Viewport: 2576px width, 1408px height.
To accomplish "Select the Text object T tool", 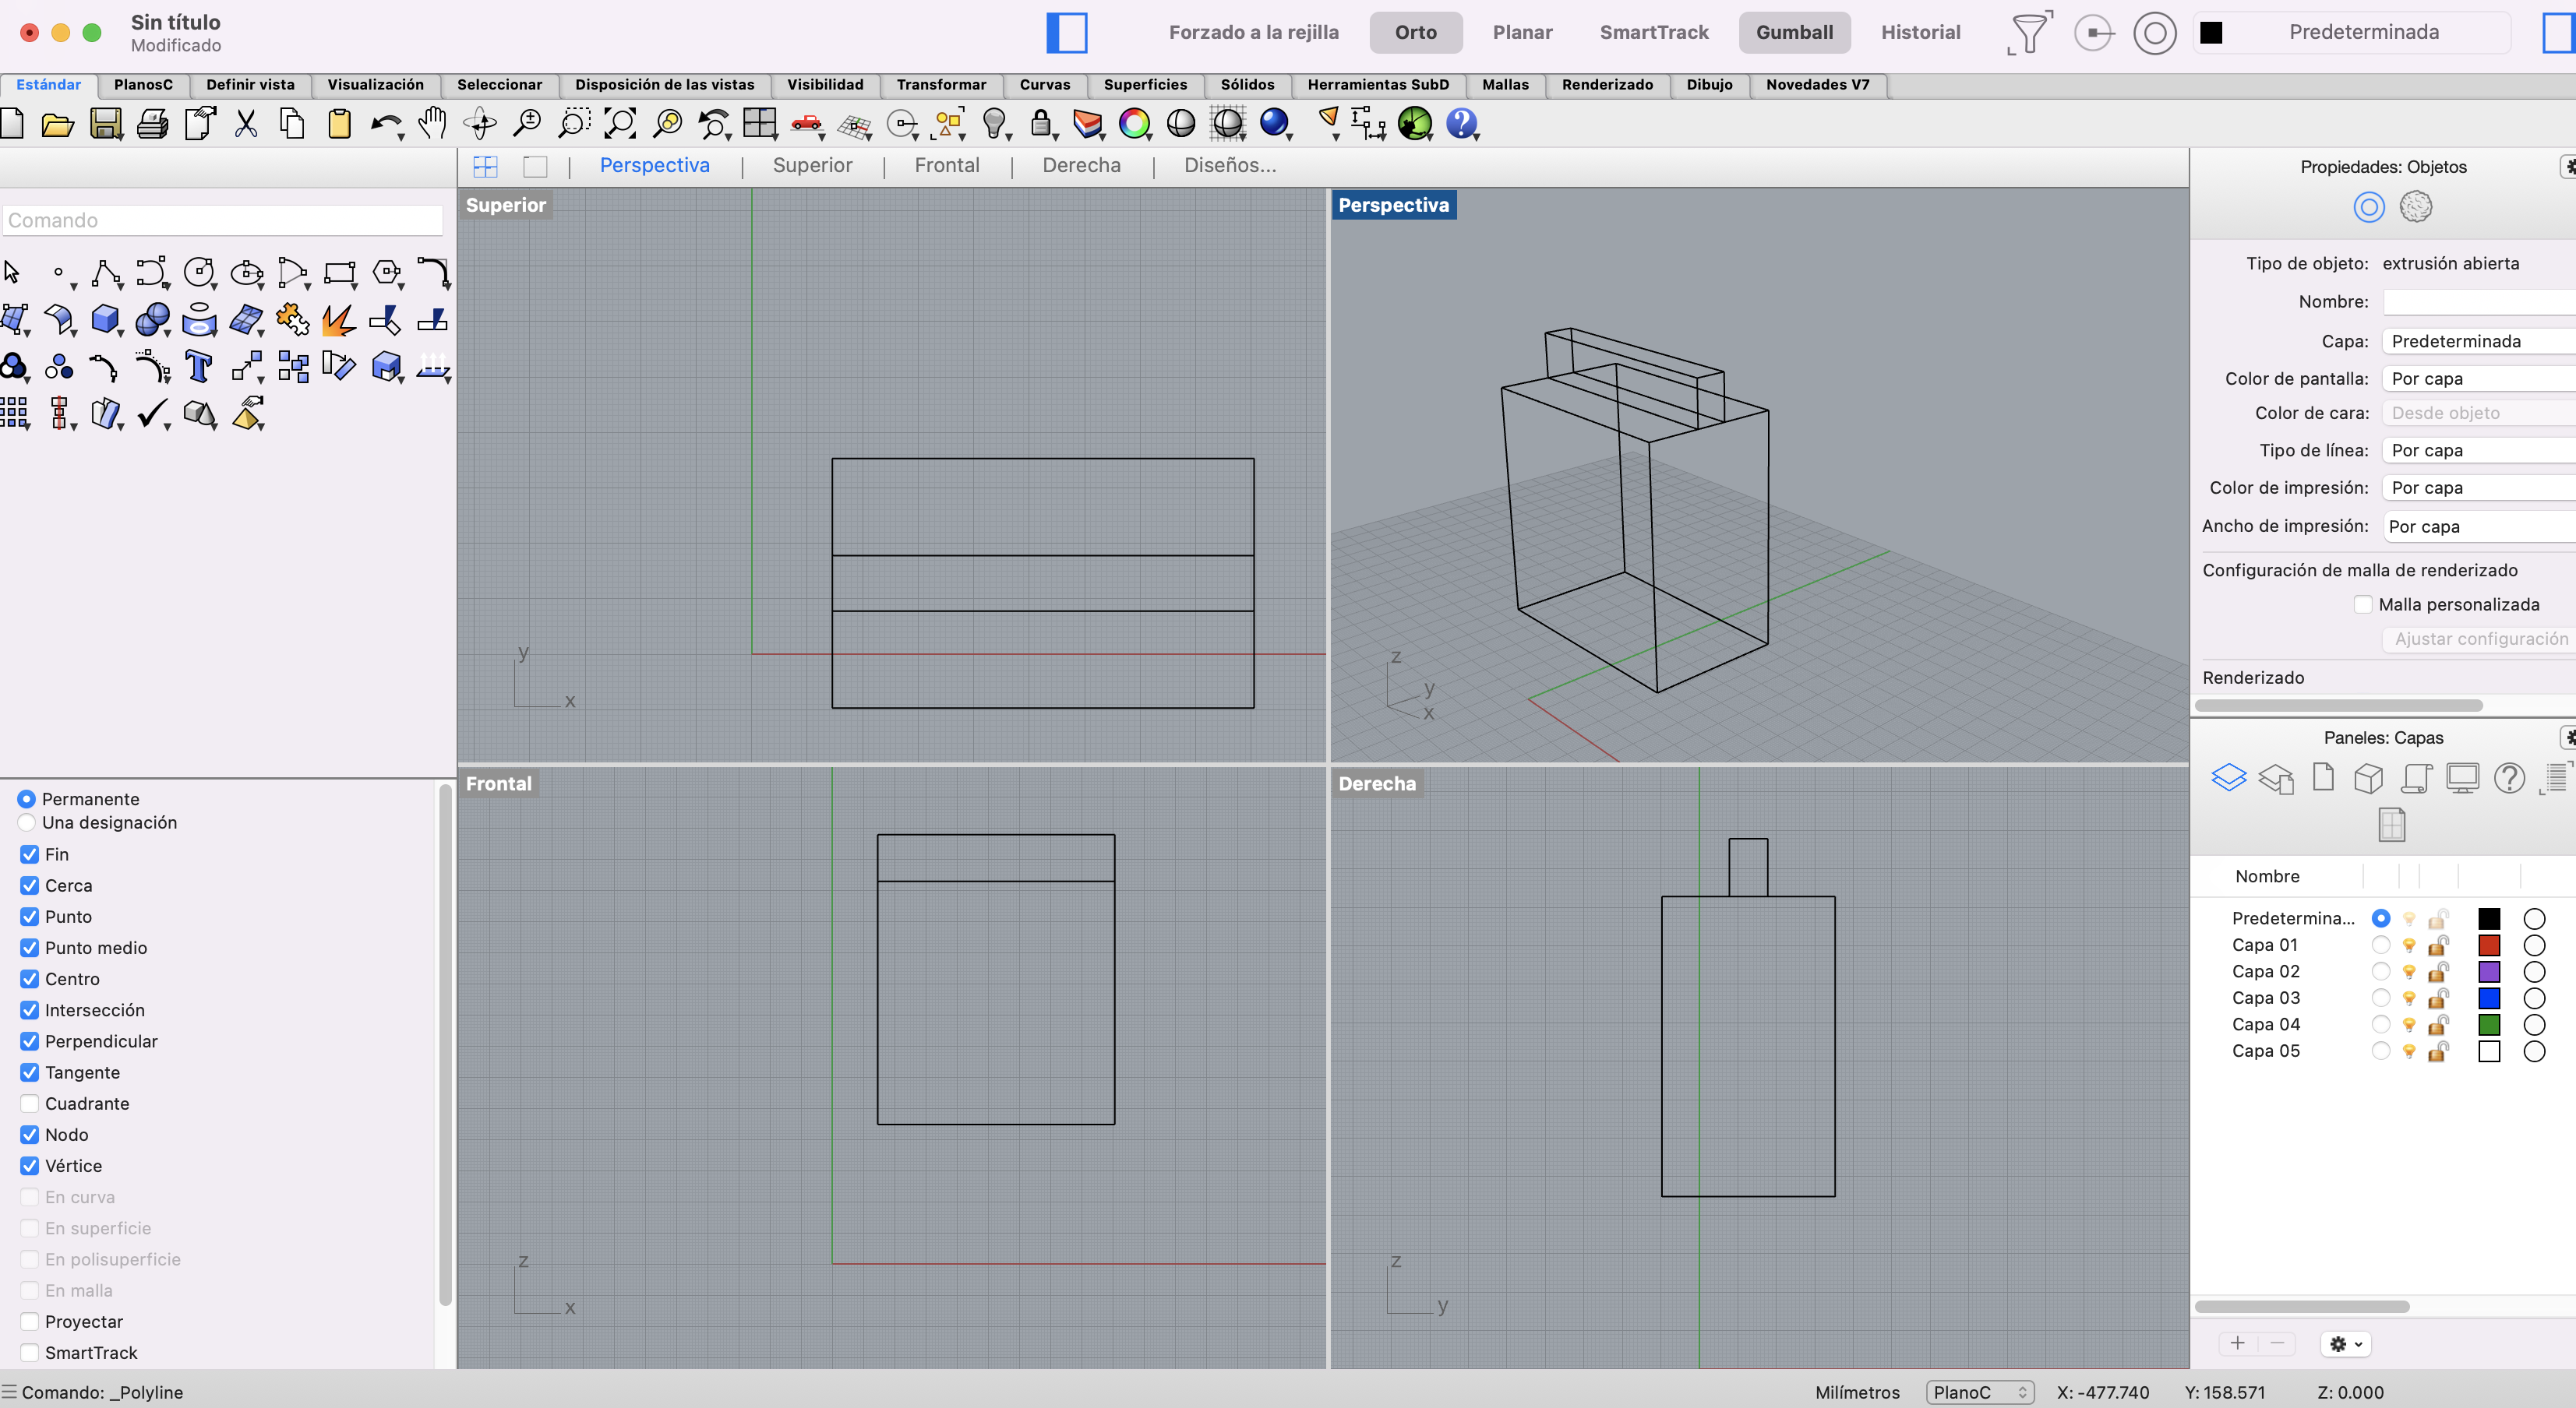I will (x=199, y=367).
